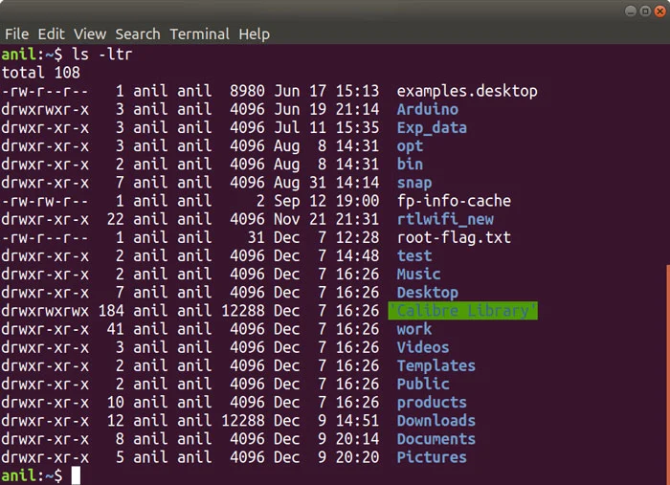Click the 'Arduino' directory name

pos(427,109)
